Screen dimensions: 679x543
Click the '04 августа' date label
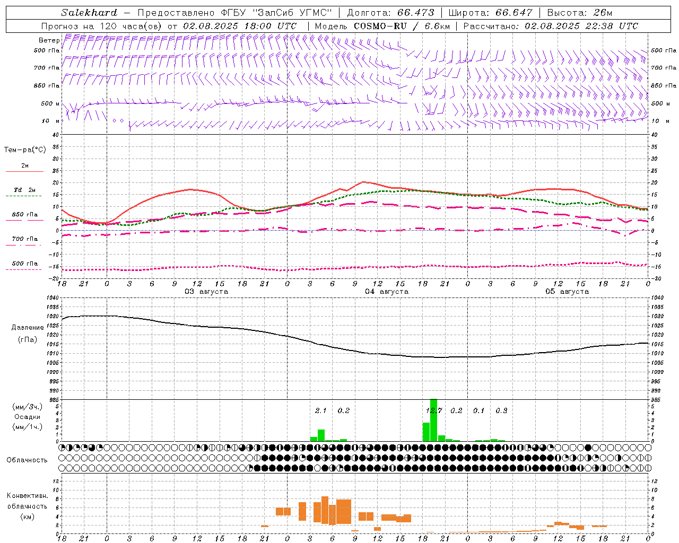[387, 292]
